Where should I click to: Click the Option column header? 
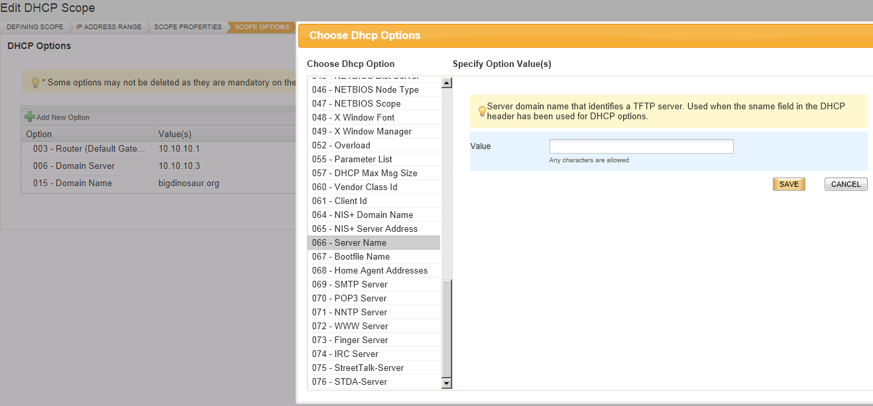[x=87, y=134]
